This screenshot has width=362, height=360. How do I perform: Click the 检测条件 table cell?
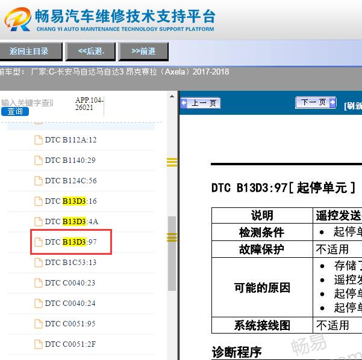coord(262,232)
